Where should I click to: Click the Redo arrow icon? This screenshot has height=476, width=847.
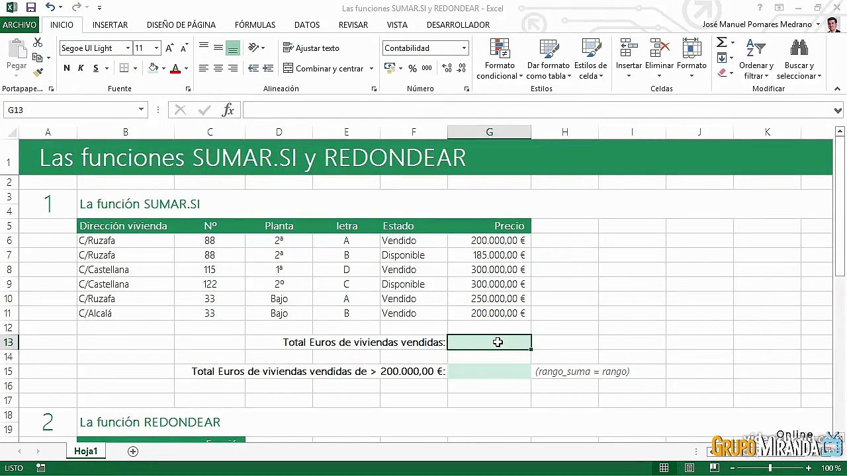click(x=76, y=8)
